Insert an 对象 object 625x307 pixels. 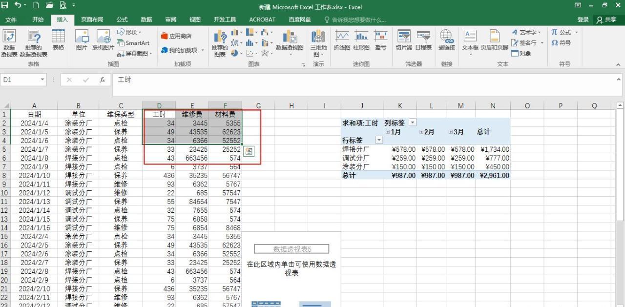(x=521, y=53)
